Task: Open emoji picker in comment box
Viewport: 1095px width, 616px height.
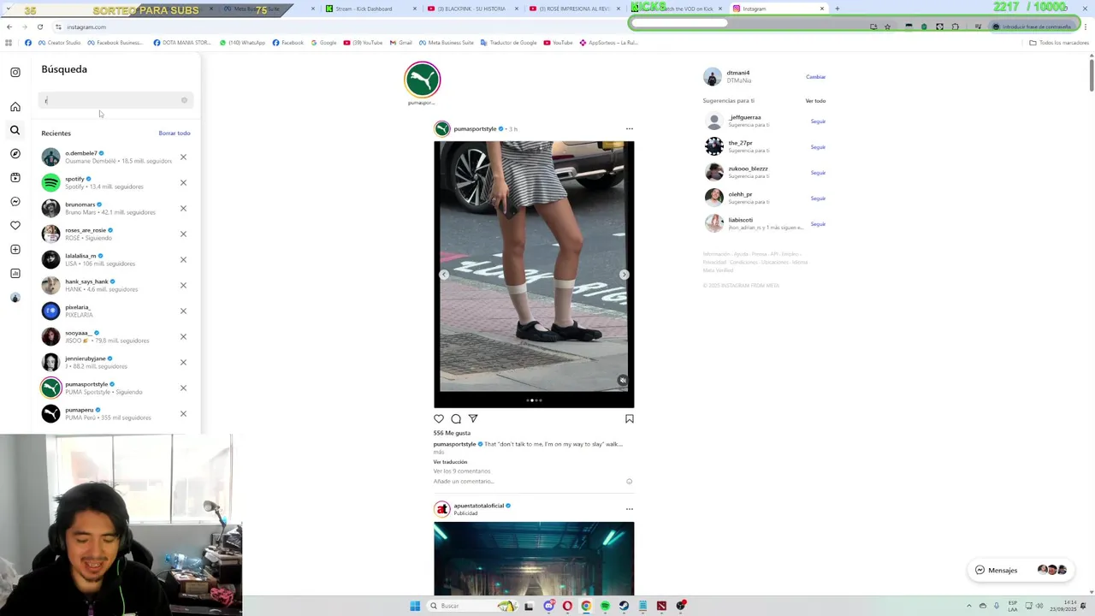Action: 630,482
